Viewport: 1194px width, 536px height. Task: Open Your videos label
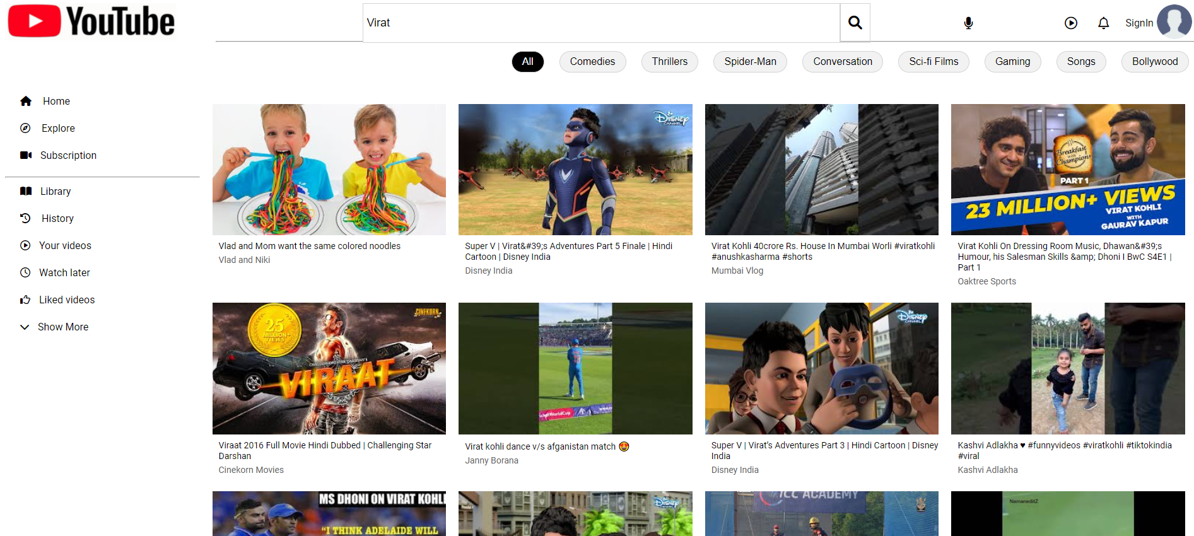click(x=65, y=245)
